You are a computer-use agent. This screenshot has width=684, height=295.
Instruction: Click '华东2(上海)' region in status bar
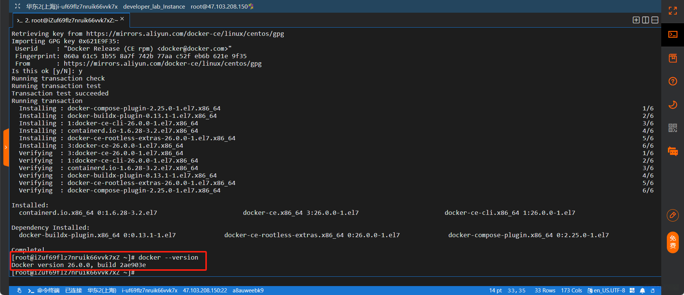[x=102, y=291]
